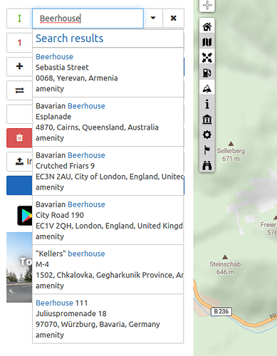Image resolution: width=277 pixels, height=356 pixels.
Task: Click the Sellerberg 671 m peak label
Action: click(231, 155)
